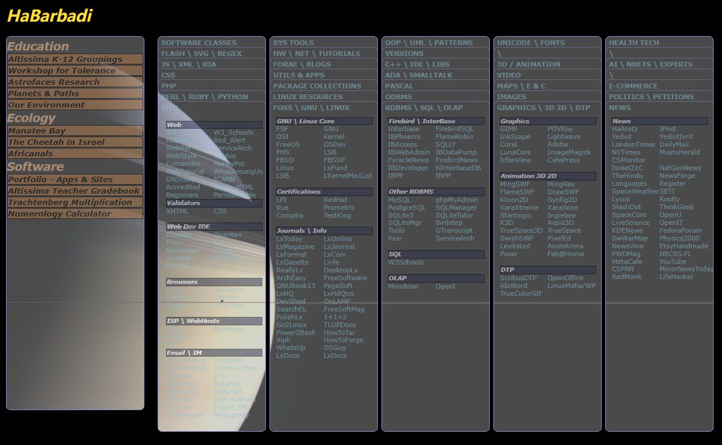722x445 pixels.
Task: Launch the Numerology Calculator link
Action: pyautogui.click(x=75, y=213)
